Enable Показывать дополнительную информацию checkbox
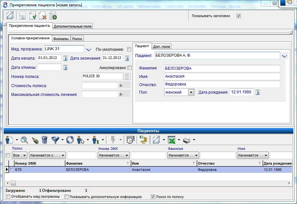This screenshot has width=297, height=204. 66,196
